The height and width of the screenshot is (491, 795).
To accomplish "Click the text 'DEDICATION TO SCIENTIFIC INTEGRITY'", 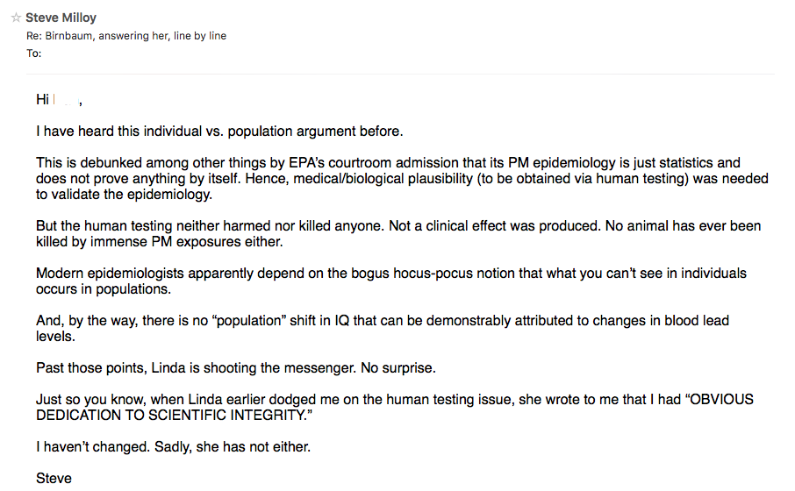I will (171, 416).
